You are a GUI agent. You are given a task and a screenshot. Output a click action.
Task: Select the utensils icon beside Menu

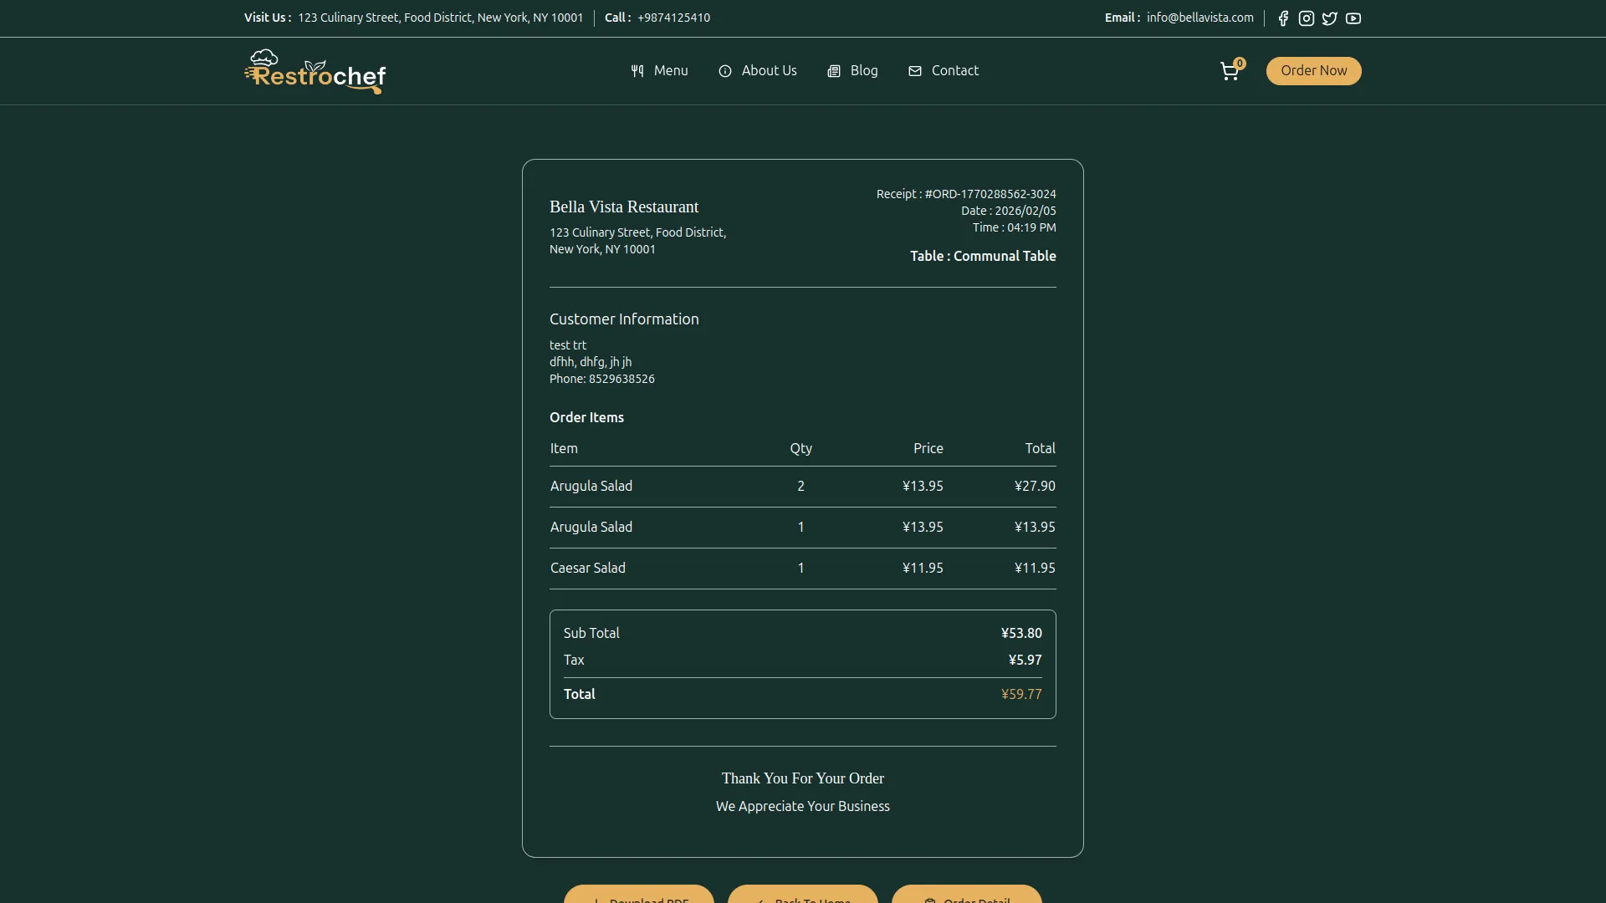[x=636, y=70]
